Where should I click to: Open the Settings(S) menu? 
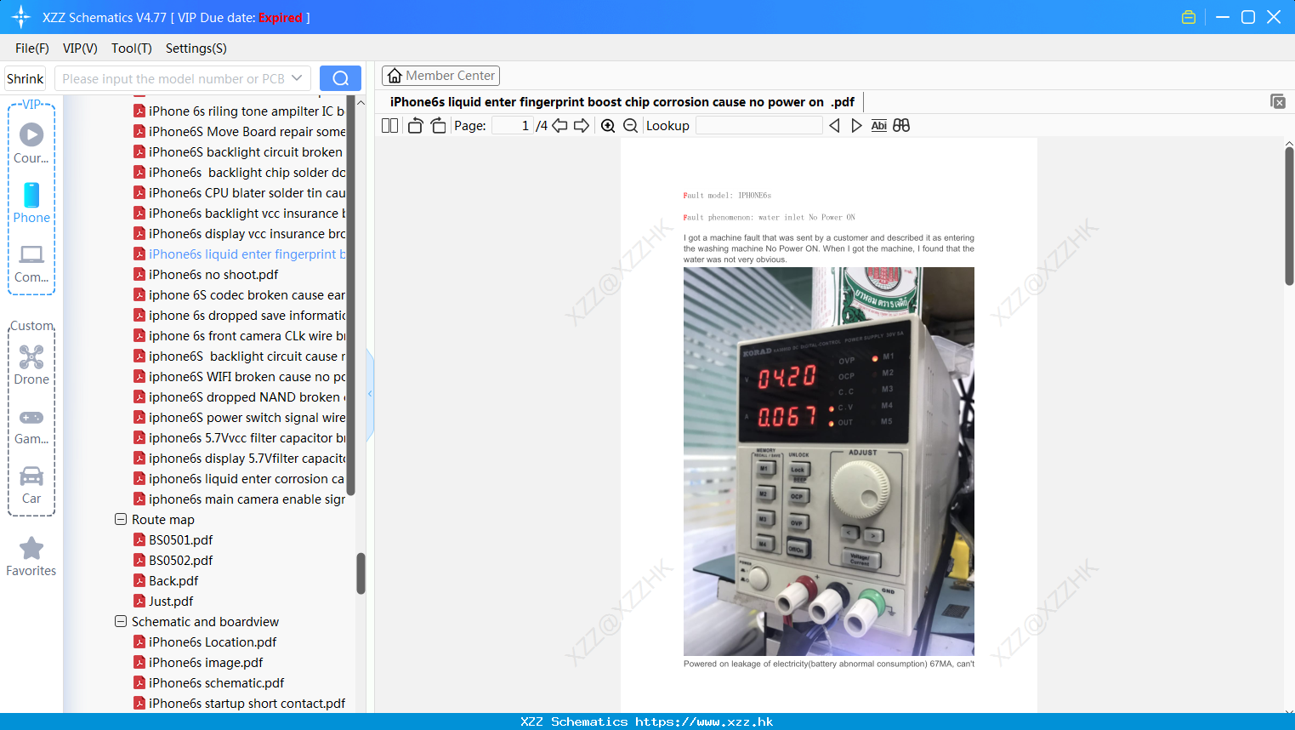pos(196,48)
